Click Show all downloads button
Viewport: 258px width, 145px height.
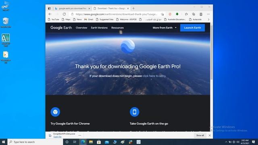point(200,135)
